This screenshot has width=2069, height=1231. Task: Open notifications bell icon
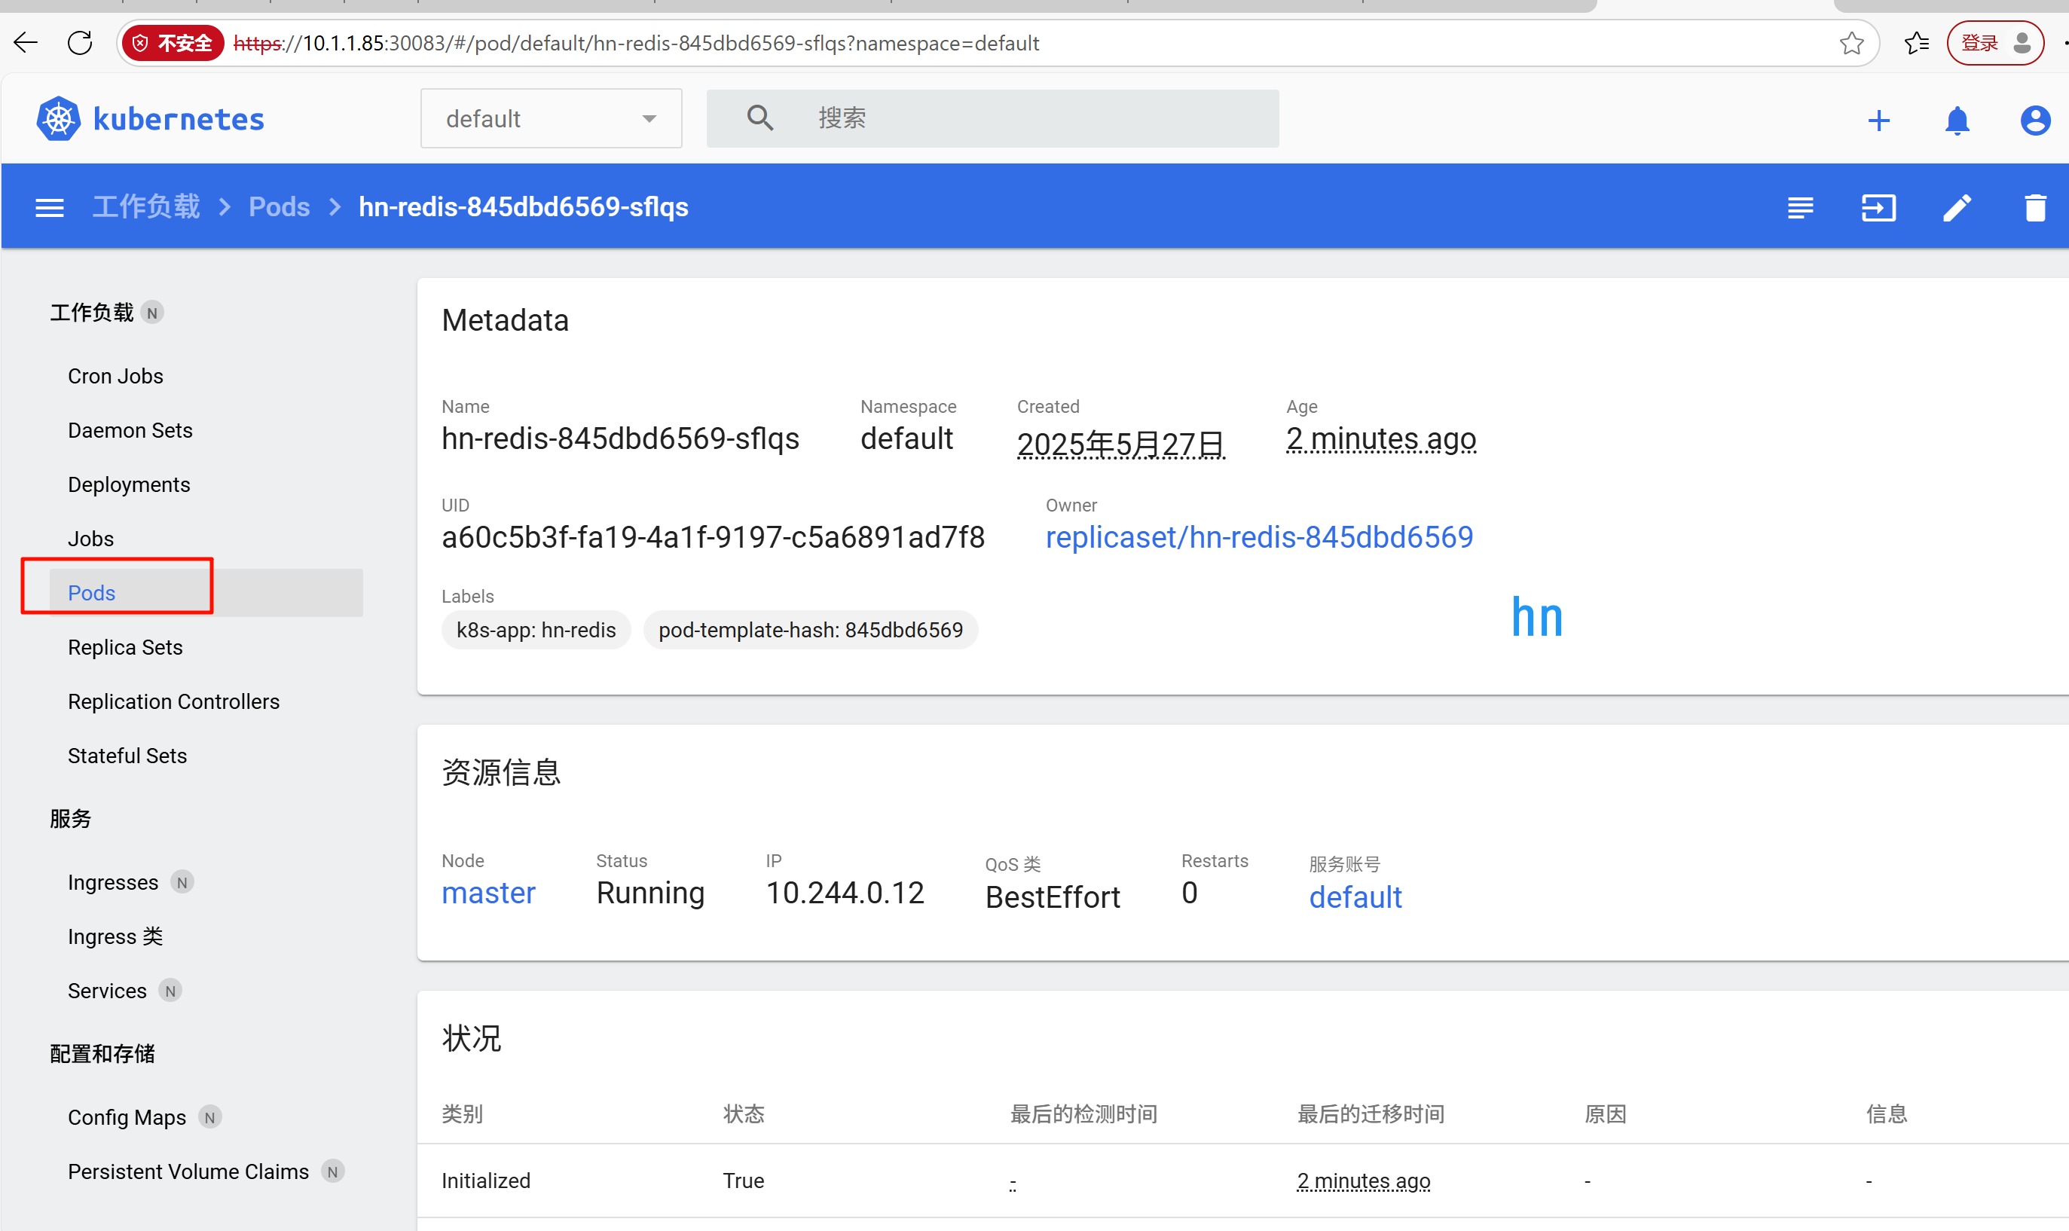click(1956, 121)
